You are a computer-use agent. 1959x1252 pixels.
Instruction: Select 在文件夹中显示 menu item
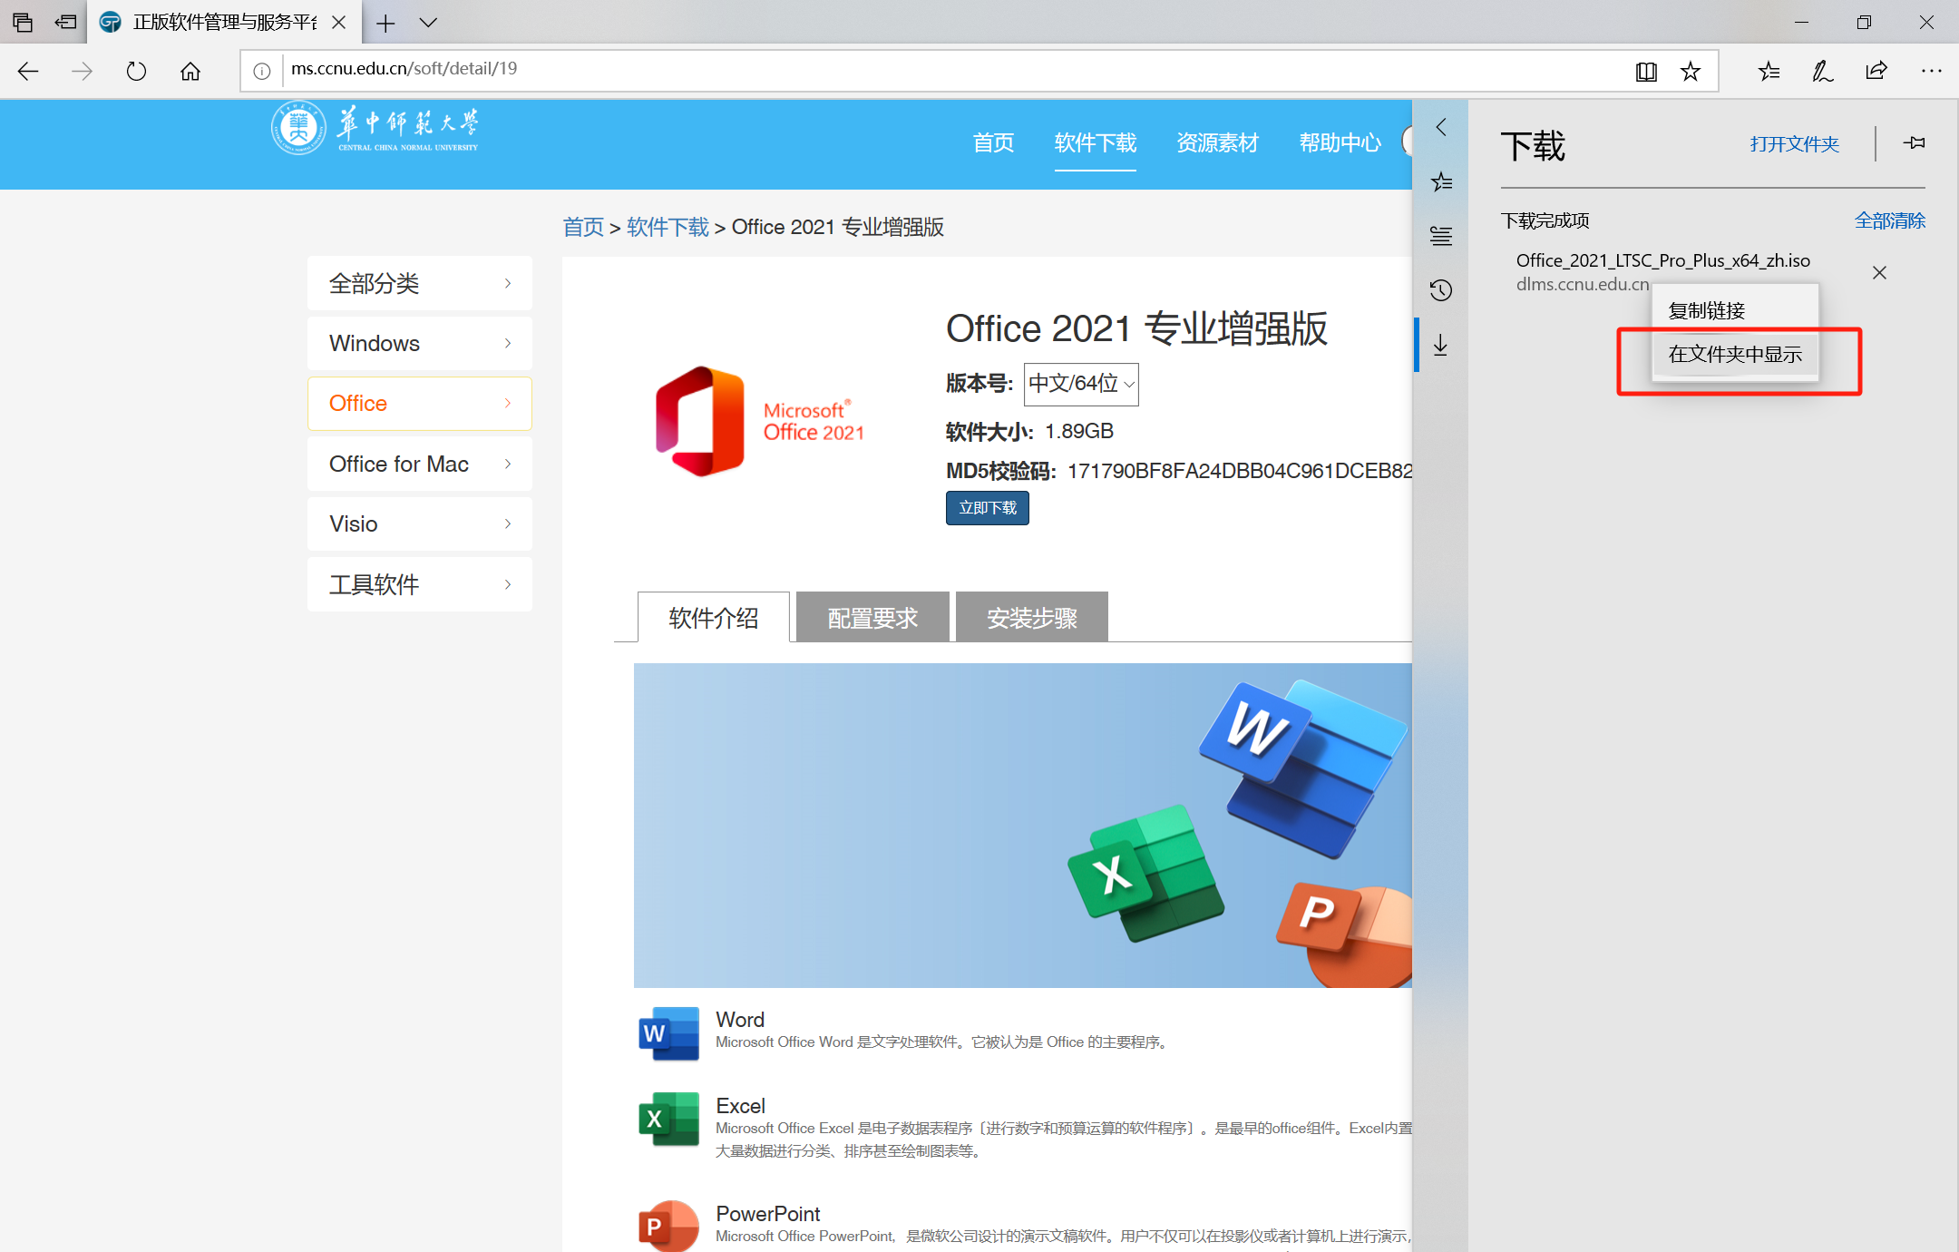1735,354
